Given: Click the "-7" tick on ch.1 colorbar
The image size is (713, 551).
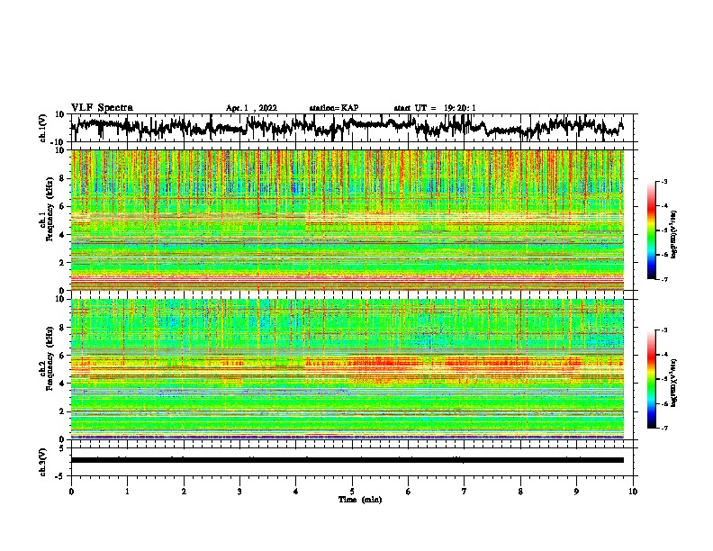Looking at the screenshot, I should tap(664, 279).
